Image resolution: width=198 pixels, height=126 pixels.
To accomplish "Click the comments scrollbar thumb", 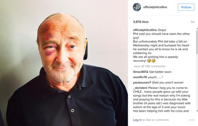I will pos(197,42).
